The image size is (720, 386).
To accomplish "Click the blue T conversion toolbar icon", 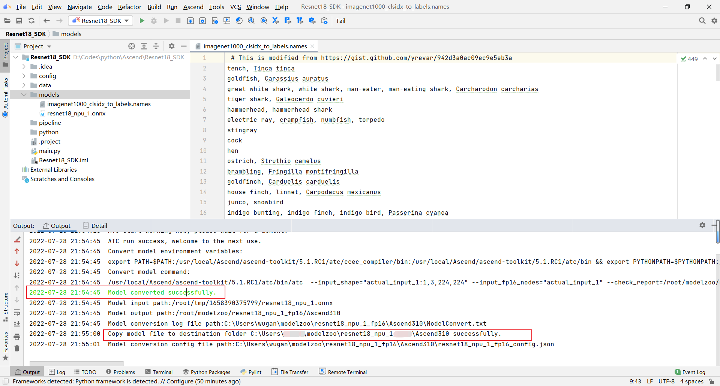I will 300,21.
